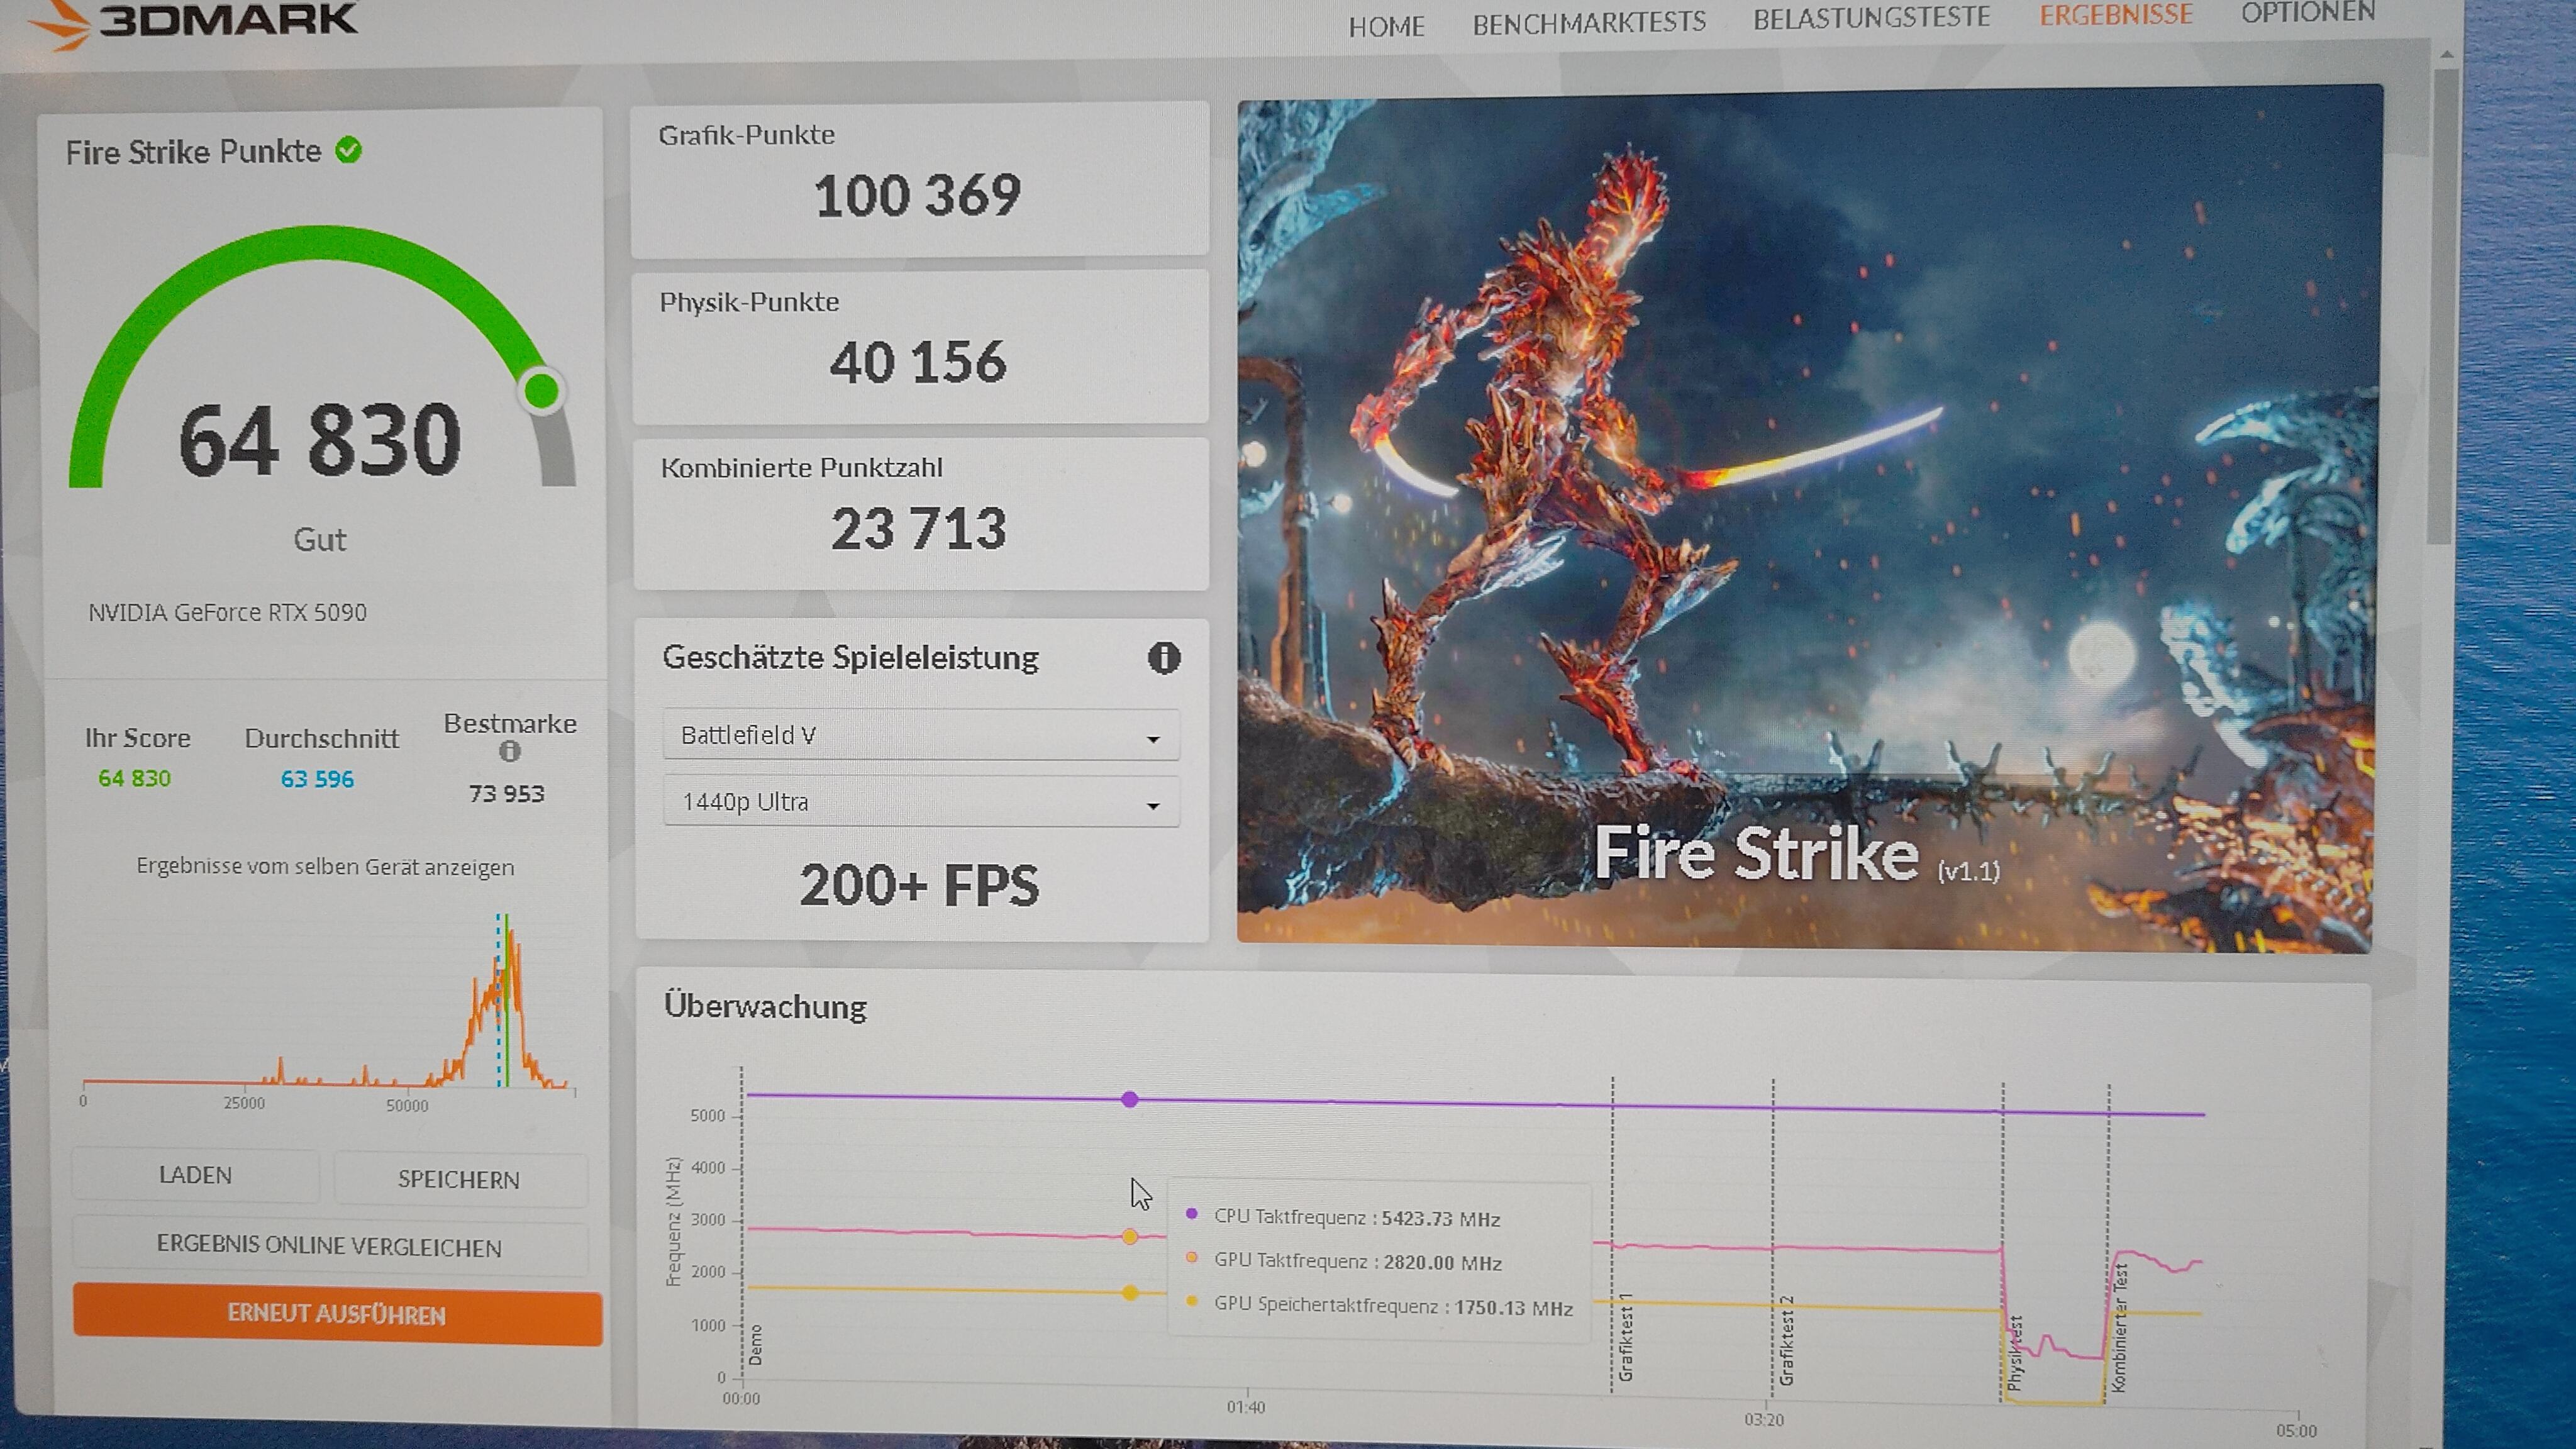Click the Kombinierte Punktzahl value 23 713
2576x1449 pixels.
(918, 529)
